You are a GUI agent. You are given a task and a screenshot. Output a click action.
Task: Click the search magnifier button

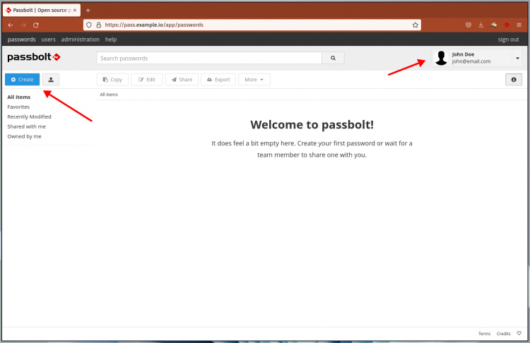[x=332, y=58]
